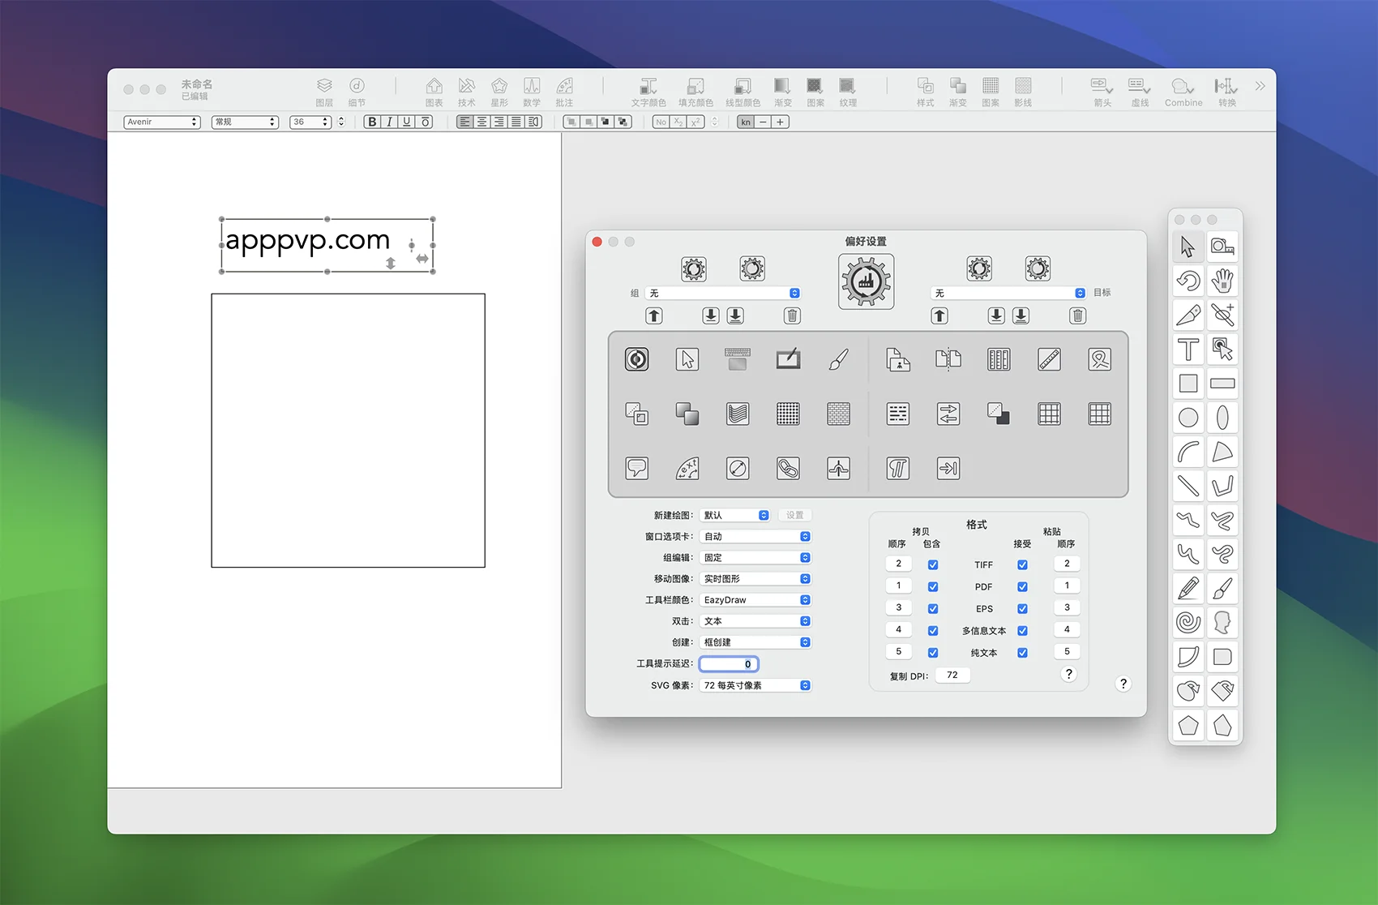The height and width of the screenshot is (905, 1378).
Task: Click the 设置 button beside 新建绘图
Action: (795, 515)
